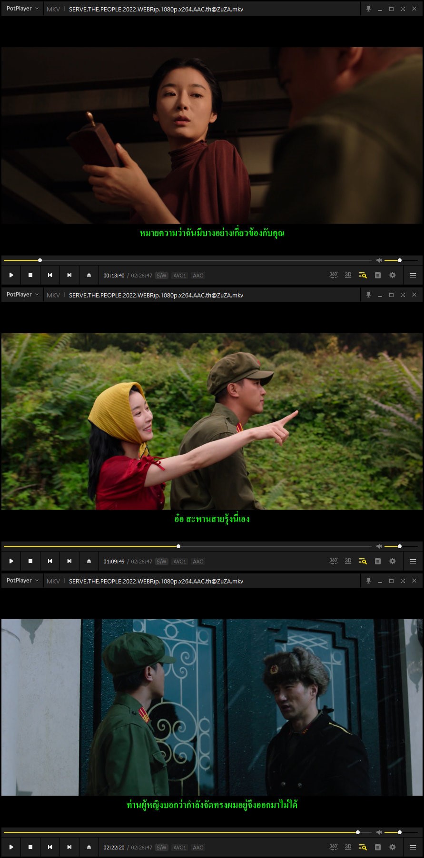Mute the speaker in the 02:22:20 player
This screenshot has height=858, width=424.
tap(379, 832)
